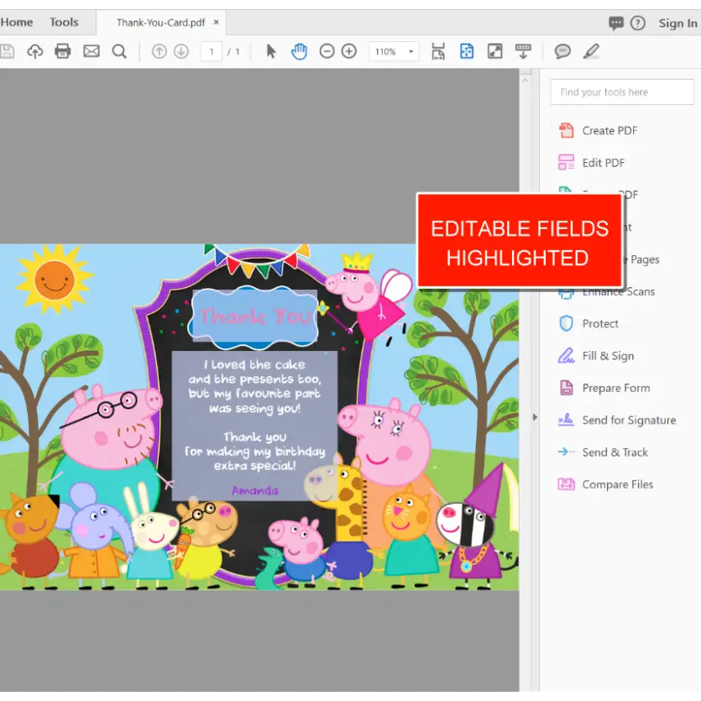This screenshot has height=701, width=701.
Task: Click the Print icon
Action: point(61,51)
